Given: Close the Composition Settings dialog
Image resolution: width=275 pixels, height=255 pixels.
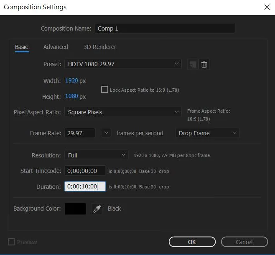Looking at the screenshot, I should point(267,7).
